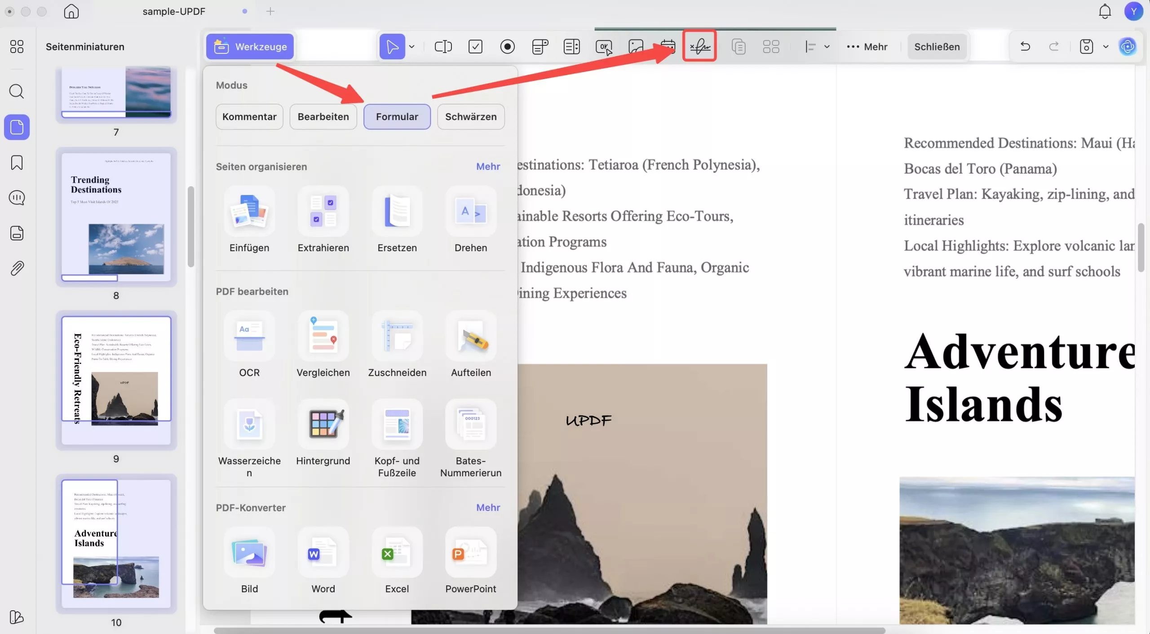Open Kopf- und Fußzeile tool
1150x634 pixels.
(397, 439)
